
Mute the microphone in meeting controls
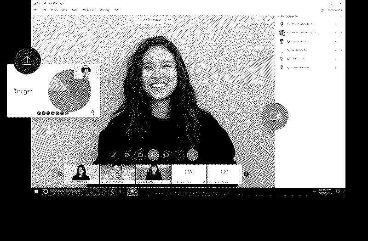click(114, 155)
